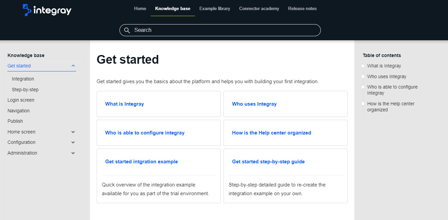Select Step-by-step in the sidebar

(x=25, y=90)
